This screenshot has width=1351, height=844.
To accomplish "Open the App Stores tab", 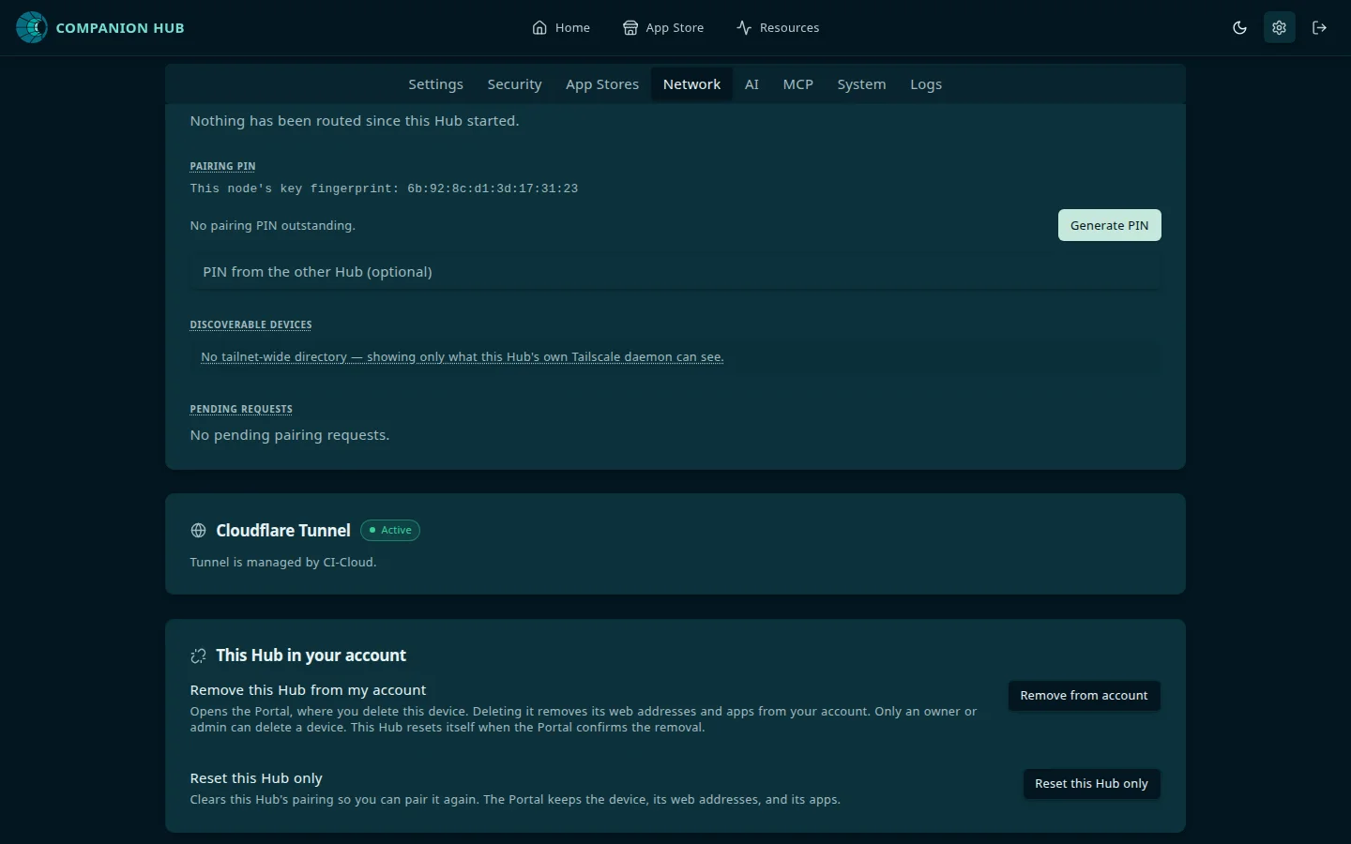I will point(602,84).
